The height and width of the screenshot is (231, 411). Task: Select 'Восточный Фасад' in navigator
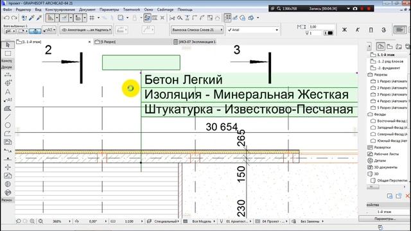392,121
